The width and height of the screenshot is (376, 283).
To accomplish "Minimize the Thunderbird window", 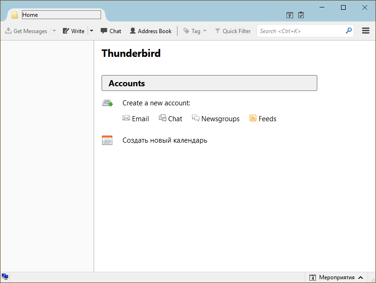I will (322, 7).
